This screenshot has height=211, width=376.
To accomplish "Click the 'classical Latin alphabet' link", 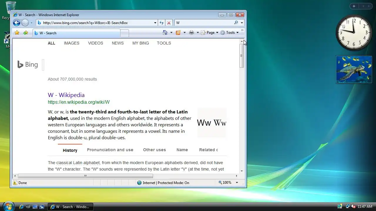I will (x=78, y=163).
